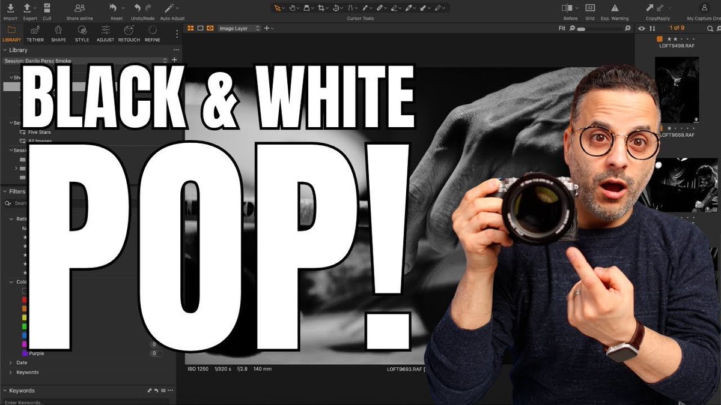Viewport: 721px width, 405px height.
Task: Filter by yellow color tag
Action: click(24, 317)
